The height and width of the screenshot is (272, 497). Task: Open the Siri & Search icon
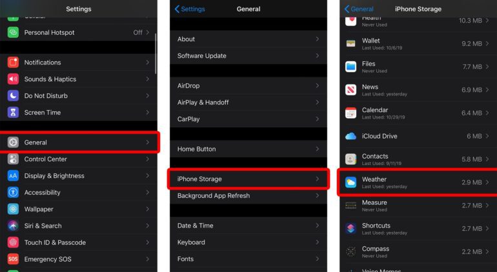coord(13,226)
